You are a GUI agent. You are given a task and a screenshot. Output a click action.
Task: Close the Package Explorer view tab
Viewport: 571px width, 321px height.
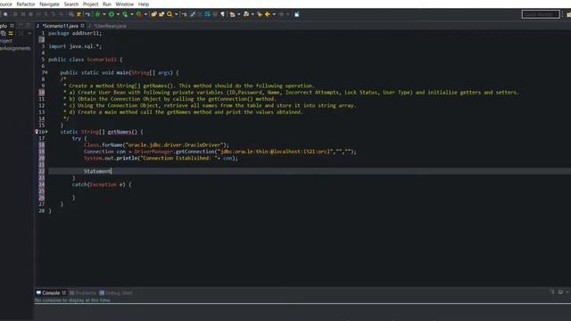(x=12, y=26)
